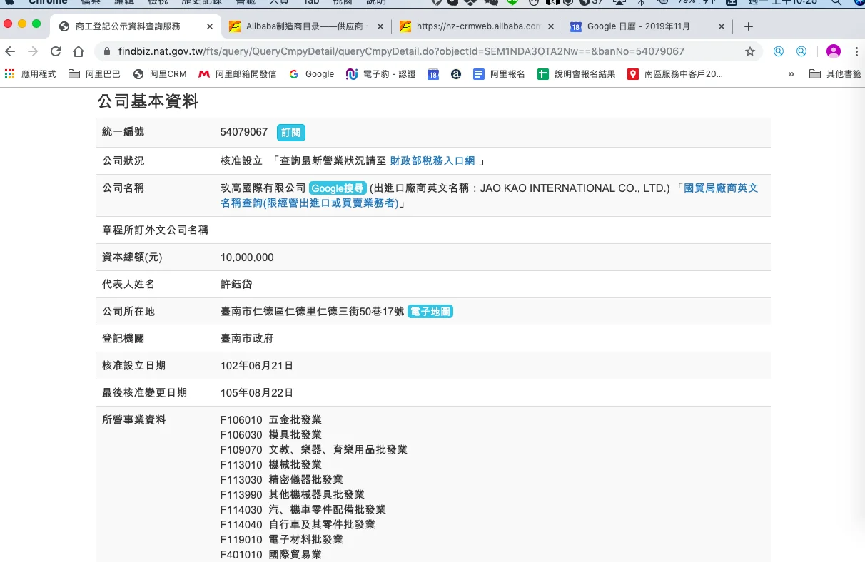Bookmark this page with the star icon
The image size is (865, 562).
click(750, 51)
